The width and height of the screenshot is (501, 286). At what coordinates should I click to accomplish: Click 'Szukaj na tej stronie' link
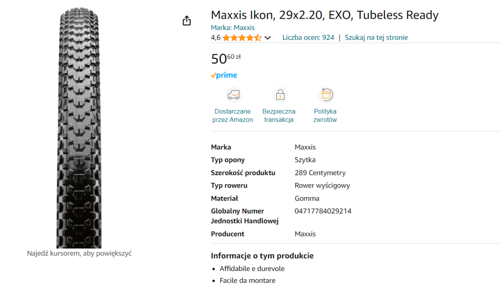[376, 38]
